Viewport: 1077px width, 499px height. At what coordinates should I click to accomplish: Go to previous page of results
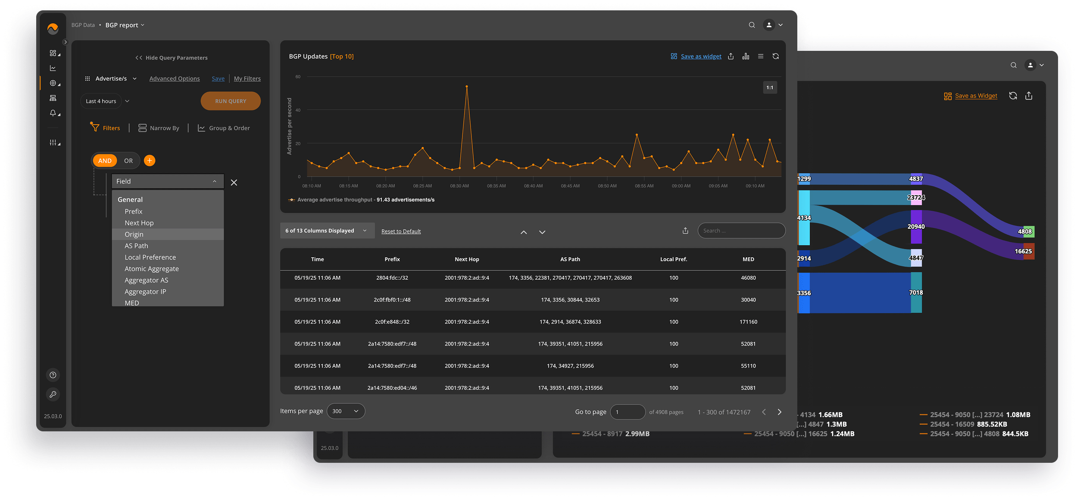coord(764,412)
